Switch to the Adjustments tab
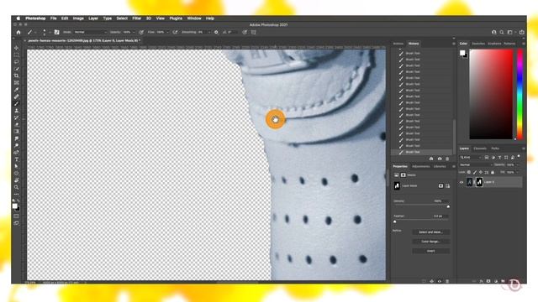538x302 pixels. 420,166
